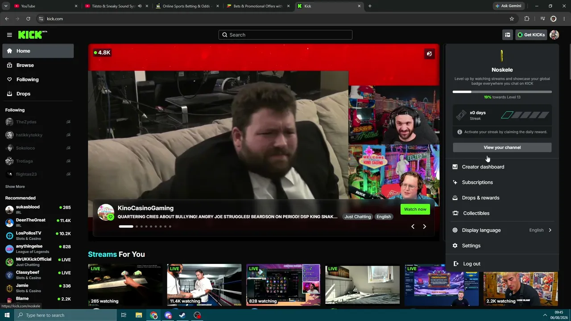Open the panel icon left of Get KICKs

[508, 35]
